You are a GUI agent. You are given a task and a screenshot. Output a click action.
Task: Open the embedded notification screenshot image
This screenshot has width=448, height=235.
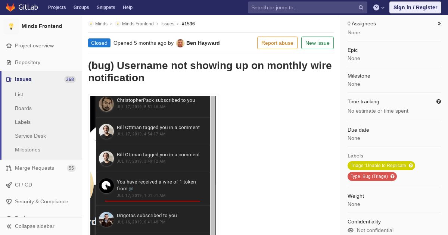[153, 165]
